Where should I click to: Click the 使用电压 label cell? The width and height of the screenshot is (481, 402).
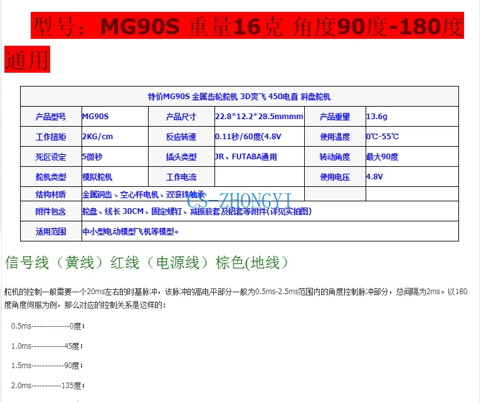point(335,177)
